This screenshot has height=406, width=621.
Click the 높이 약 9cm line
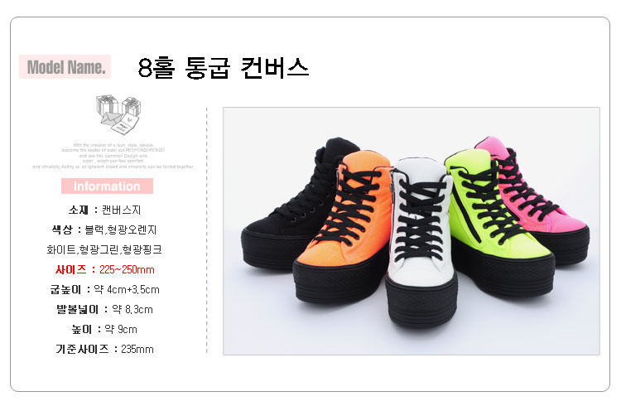coord(104,329)
